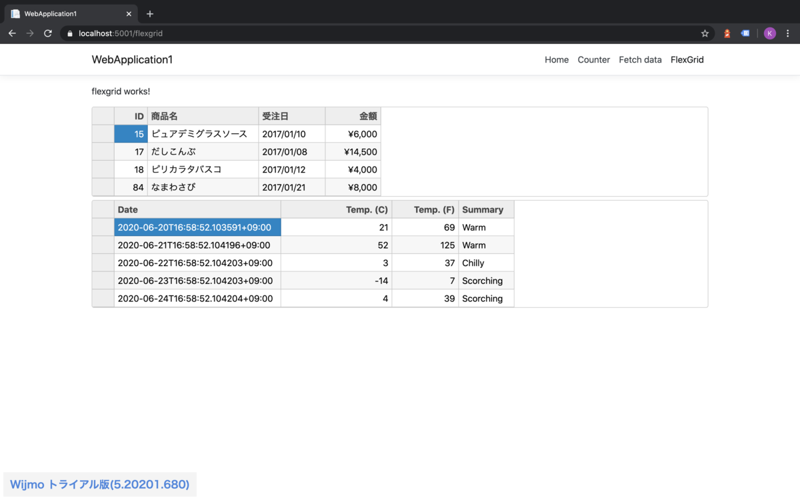800x500 pixels.
Task: Select the cell だしこんぶ
Action: click(203, 152)
